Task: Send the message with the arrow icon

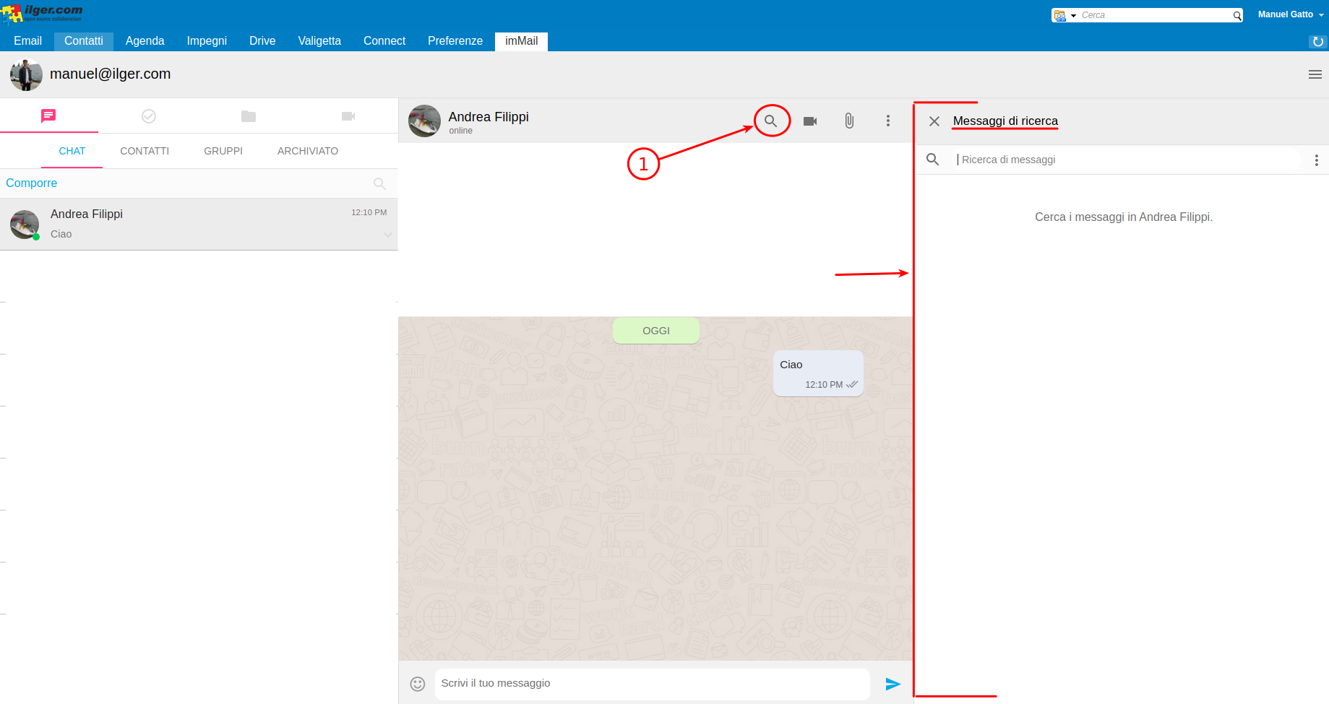Action: pyautogui.click(x=893, y=684)
